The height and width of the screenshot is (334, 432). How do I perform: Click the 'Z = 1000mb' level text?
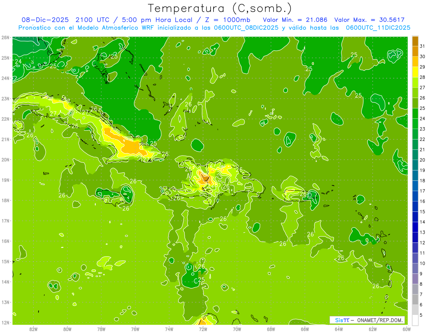[x=228, y=20]
